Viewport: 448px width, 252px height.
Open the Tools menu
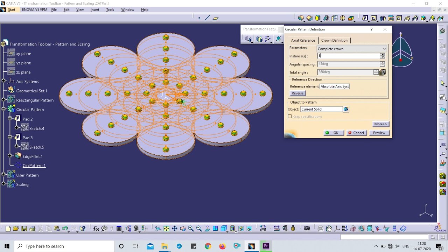110,10
